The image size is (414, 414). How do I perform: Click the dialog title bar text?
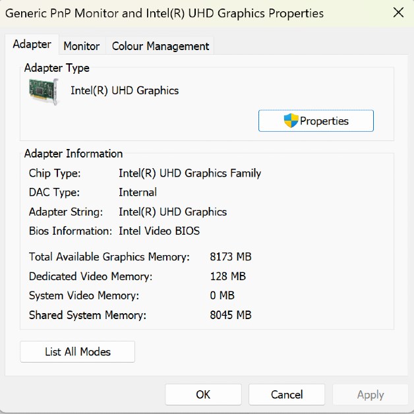(x=165, y=13)
